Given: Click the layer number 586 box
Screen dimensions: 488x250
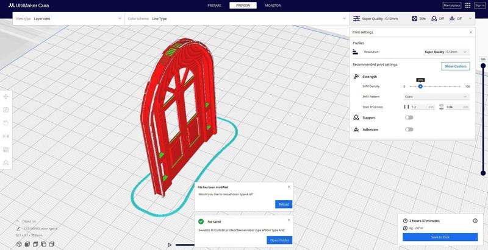Looking at the screenshot, I should click(483, 59).
